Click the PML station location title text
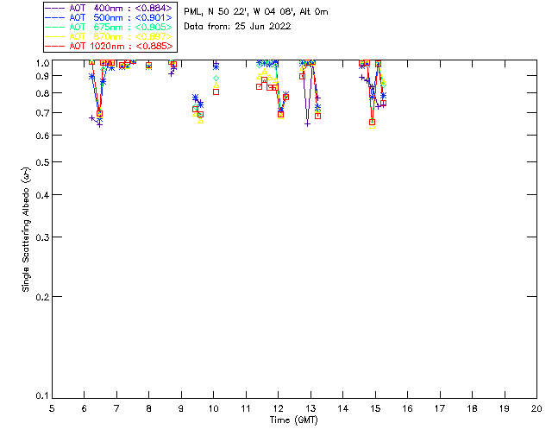Screen dimensions: 552x442 pos(256,12)
